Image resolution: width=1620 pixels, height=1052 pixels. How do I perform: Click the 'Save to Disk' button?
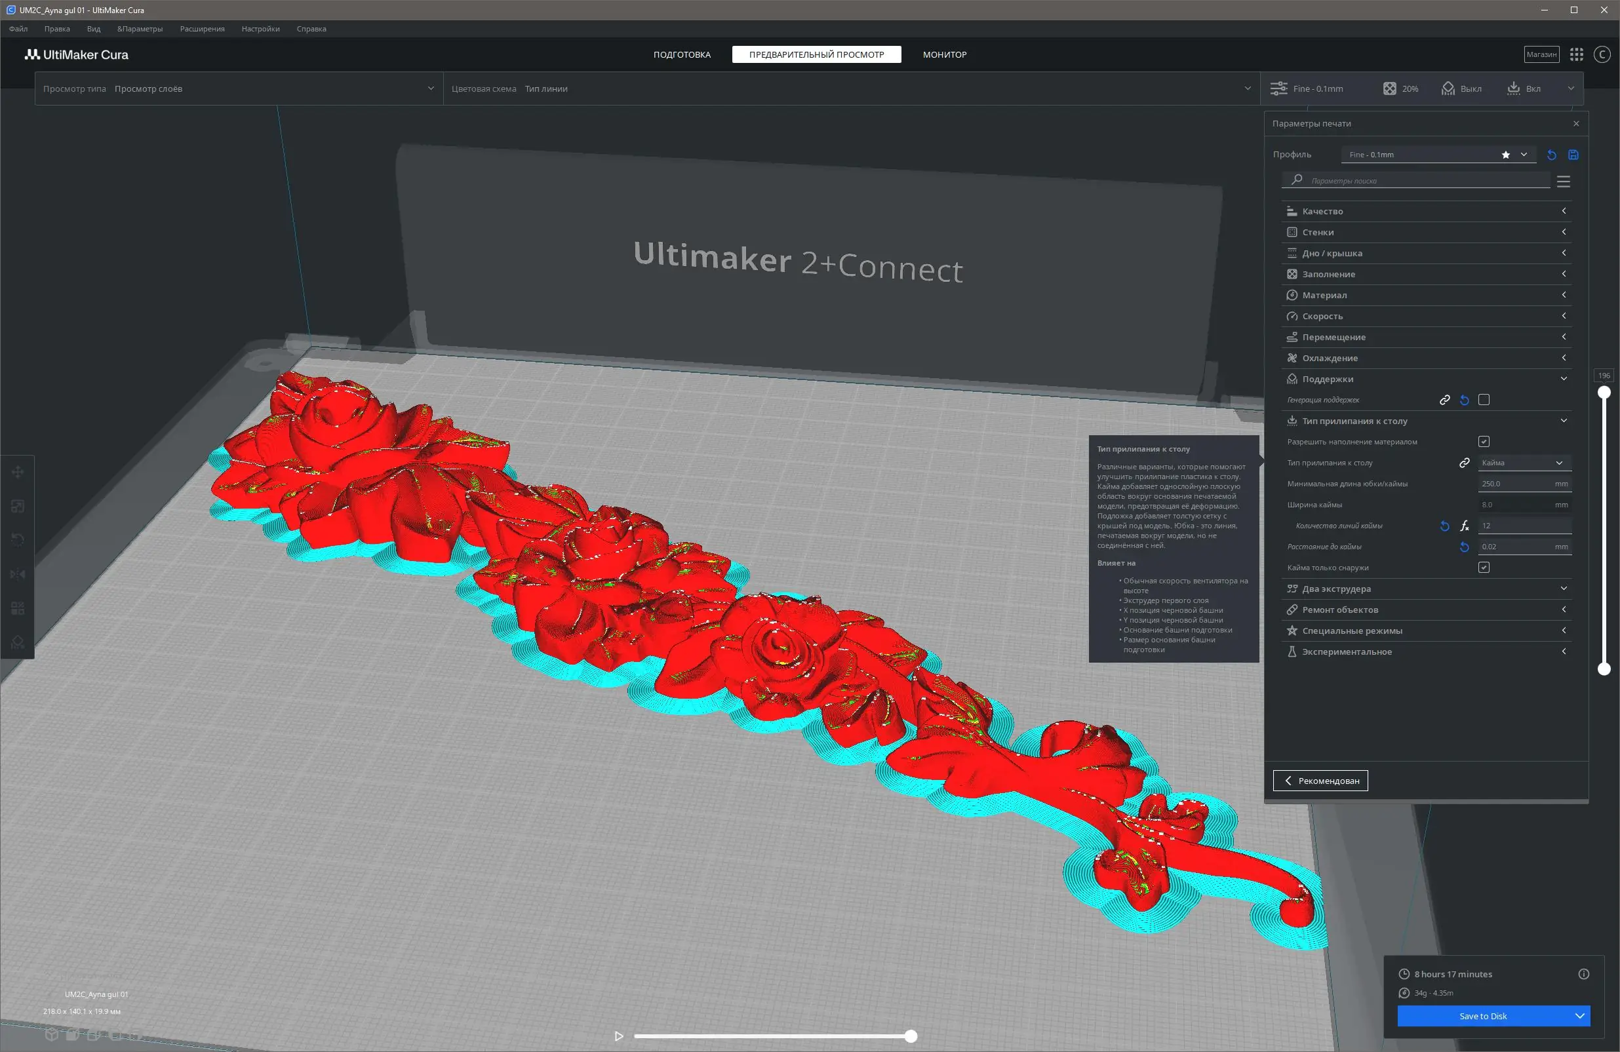point(1482,1016)
